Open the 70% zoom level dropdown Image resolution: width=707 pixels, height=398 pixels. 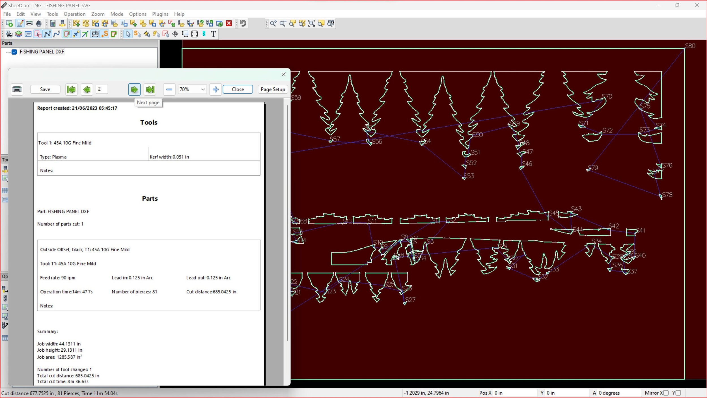203,89
